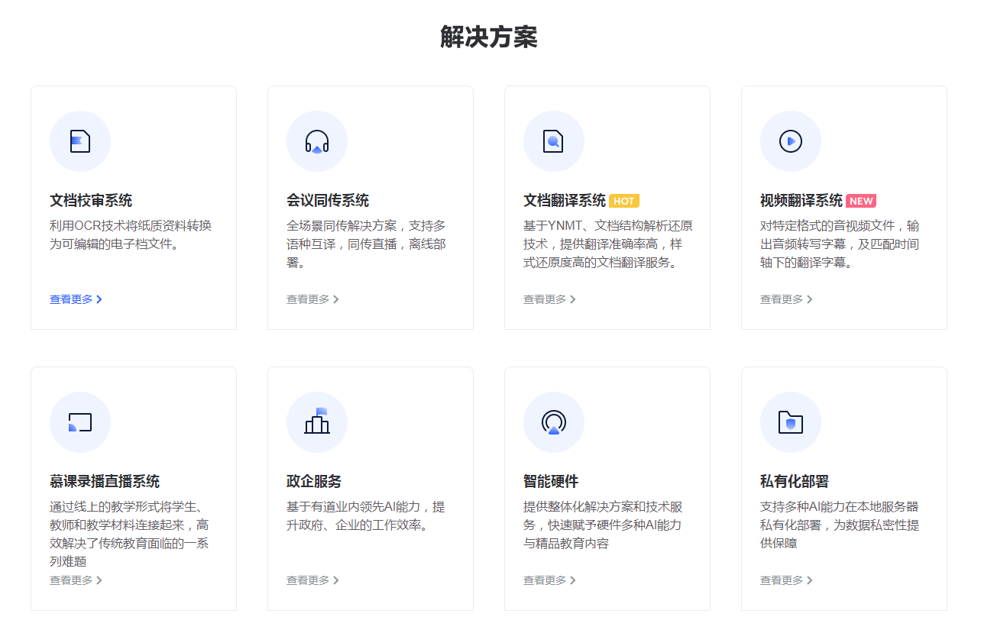Open 查看更多 under 文档翻译系统
This screenshot has height=633, width=981.
(550, 299)
